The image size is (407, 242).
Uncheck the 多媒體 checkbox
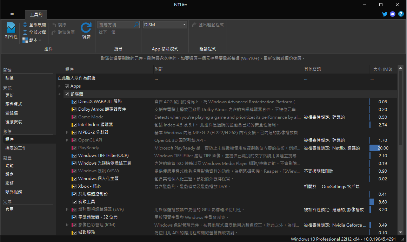(x=67, y=94)
